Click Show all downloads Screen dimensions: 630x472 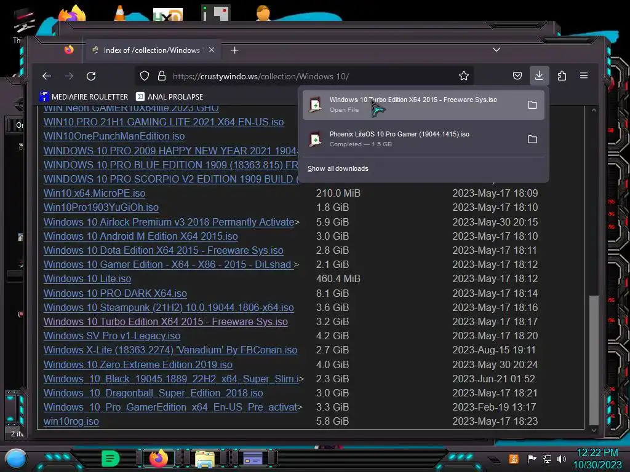click(x=338, y=168)
